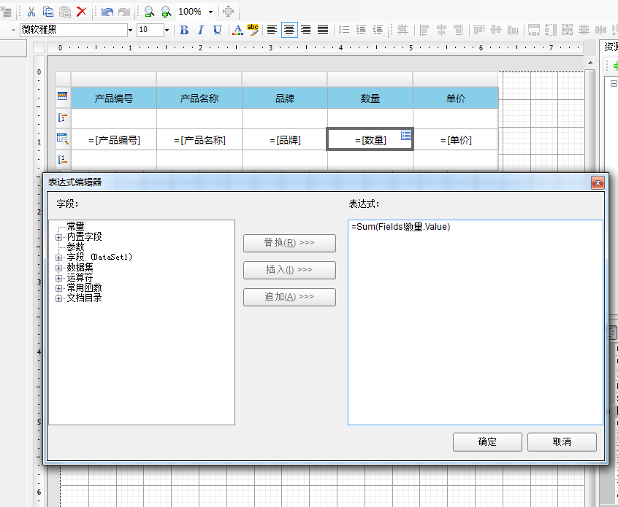Screen dimensions: 618x507
Task: Open the font size 10 dropdown
Action: [x=167, y=30]
